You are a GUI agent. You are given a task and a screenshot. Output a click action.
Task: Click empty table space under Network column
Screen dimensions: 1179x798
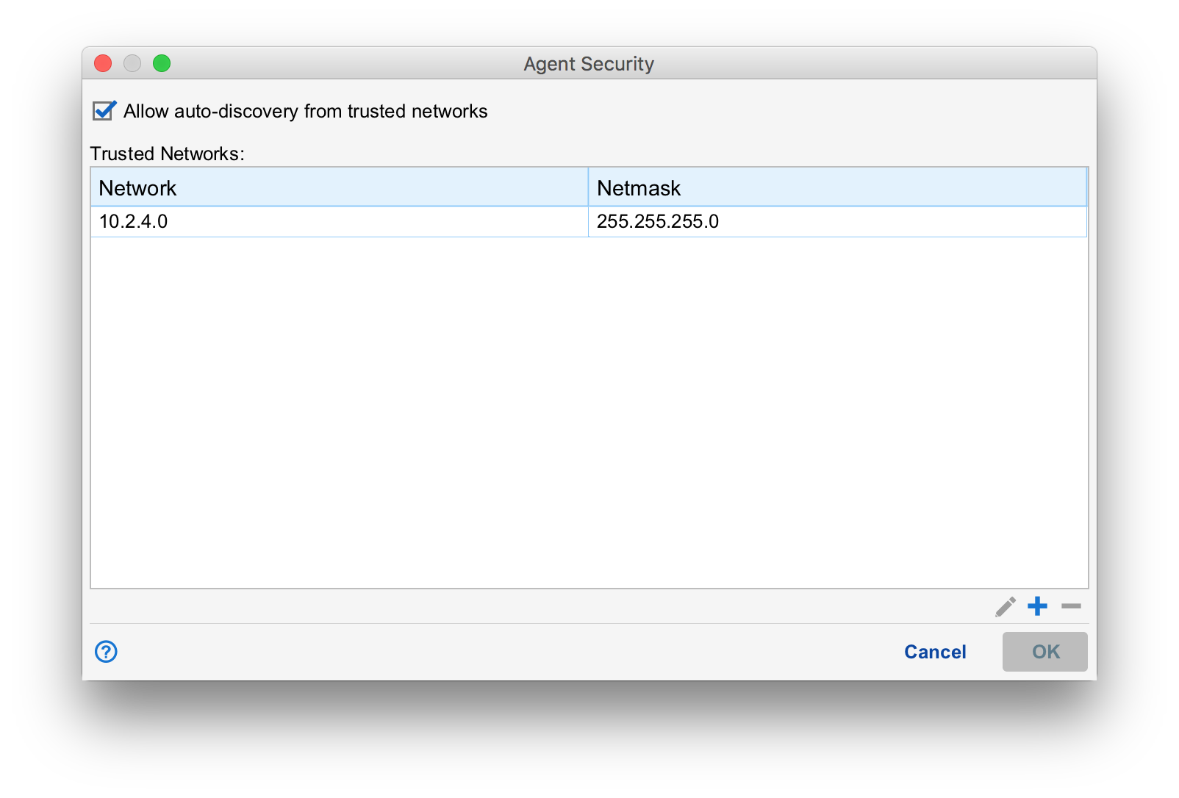(339, 411)
